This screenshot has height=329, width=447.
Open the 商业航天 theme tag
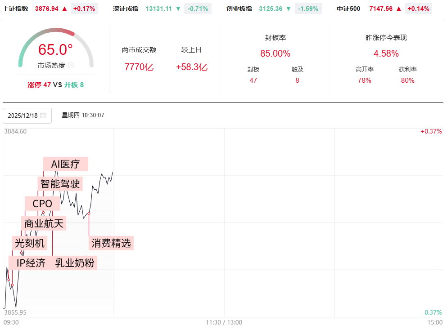(x=44, y=223)
